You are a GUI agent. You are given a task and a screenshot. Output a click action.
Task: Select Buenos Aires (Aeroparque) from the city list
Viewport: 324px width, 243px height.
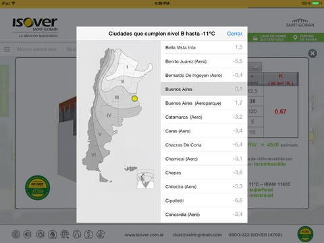pos(204,103)
